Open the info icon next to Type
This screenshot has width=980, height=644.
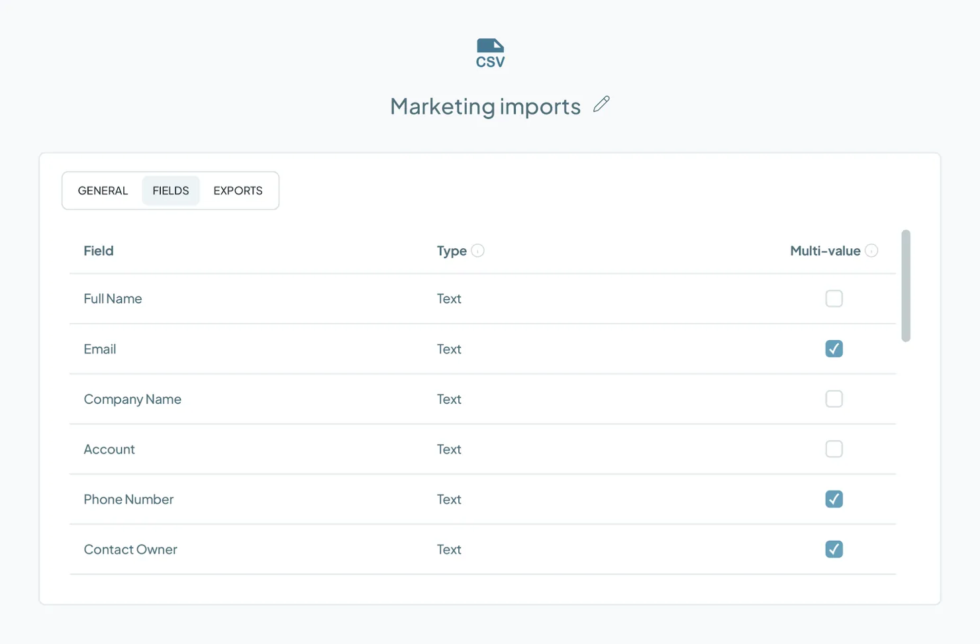pyautogui.click(x=477, y=251)
